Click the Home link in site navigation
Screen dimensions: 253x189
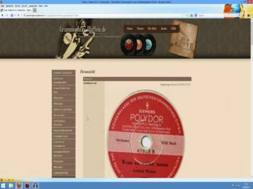point(130,29)
